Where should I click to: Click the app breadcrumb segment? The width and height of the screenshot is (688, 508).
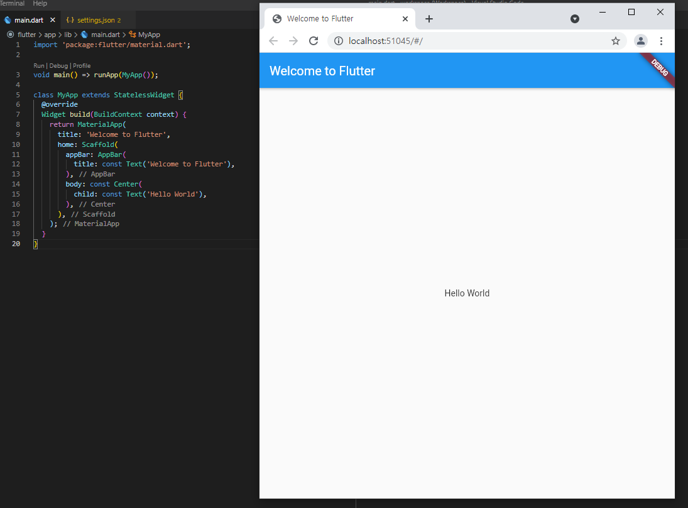(50, 35)
